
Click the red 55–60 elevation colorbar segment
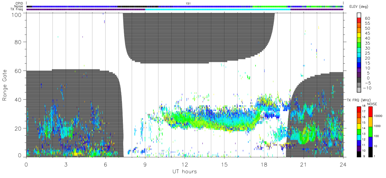[x=359, y=21]
